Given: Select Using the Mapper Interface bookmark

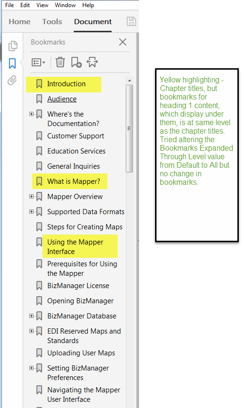Looking at the screenshot, I should click(75, 247).
